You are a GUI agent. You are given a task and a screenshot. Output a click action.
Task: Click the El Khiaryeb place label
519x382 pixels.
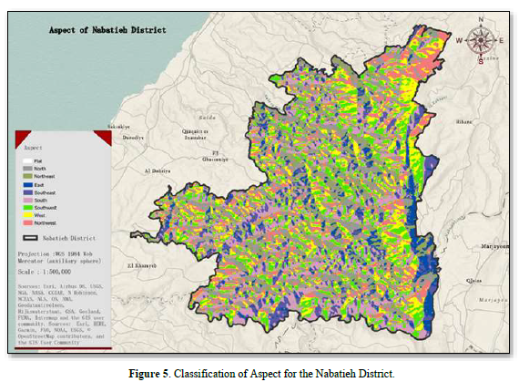(142, 265)
